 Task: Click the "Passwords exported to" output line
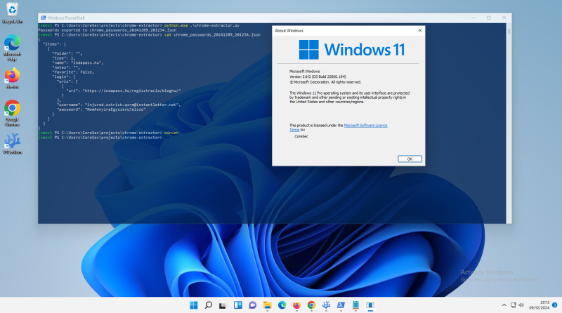pos(107,30)
